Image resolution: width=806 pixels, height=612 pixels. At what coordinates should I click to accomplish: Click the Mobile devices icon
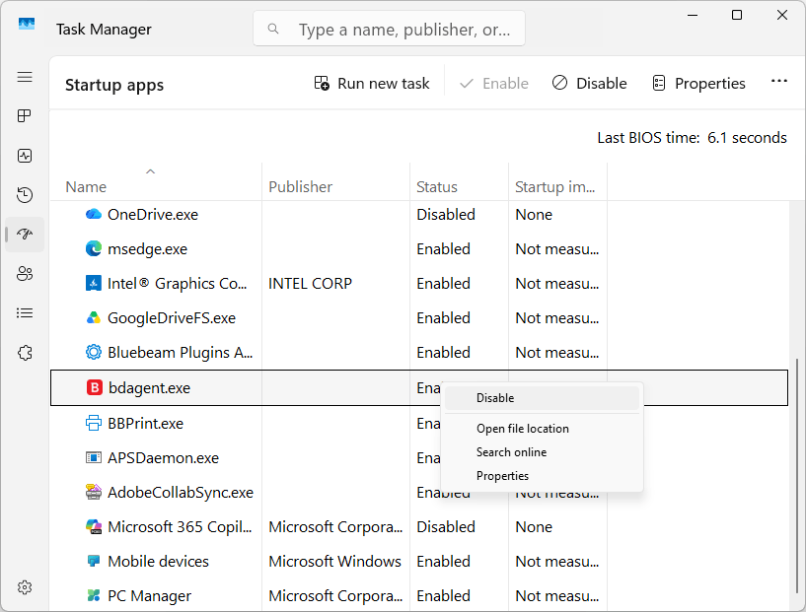pyautogui.click(x=93, y=561)
